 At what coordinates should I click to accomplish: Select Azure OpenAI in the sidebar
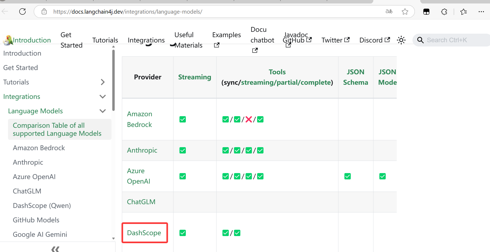click(34, 177)
